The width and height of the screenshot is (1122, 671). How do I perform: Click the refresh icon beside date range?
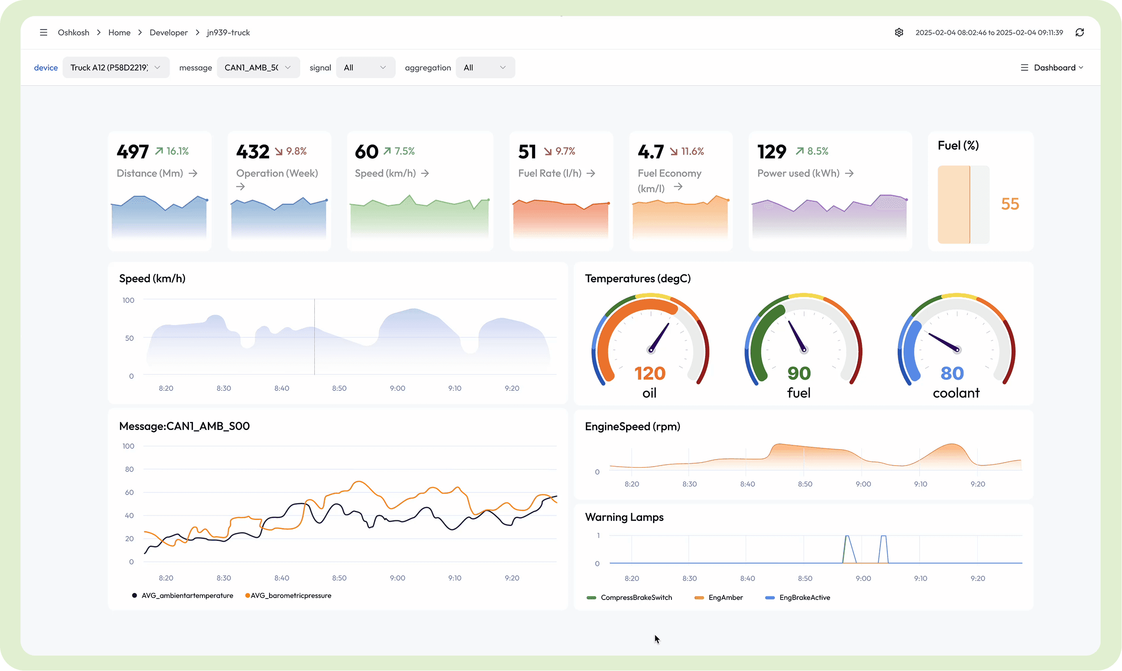1079,32
